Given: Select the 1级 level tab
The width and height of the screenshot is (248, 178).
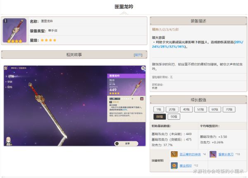Looking at the screenshot, I should coord(159,109).
